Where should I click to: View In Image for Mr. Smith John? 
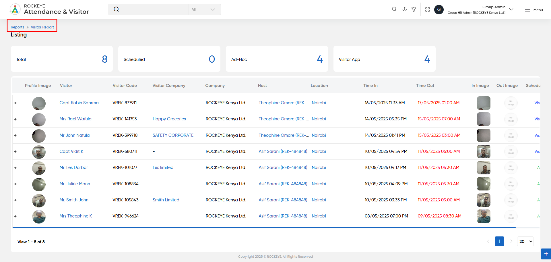(x=484, y=200)
